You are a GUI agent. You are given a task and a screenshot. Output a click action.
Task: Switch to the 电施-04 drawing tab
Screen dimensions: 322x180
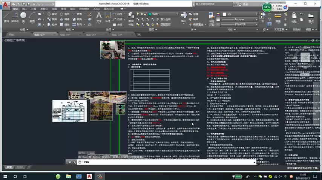65,35
